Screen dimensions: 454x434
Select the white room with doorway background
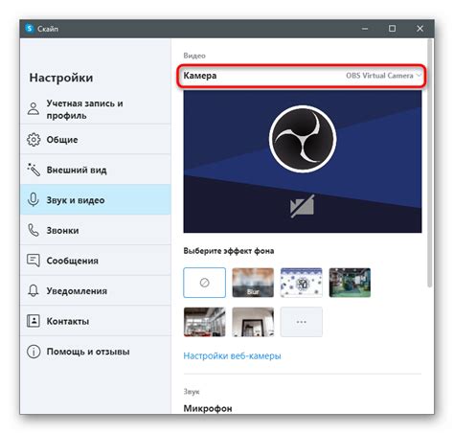pyautogui.click(x=253, y=322)
